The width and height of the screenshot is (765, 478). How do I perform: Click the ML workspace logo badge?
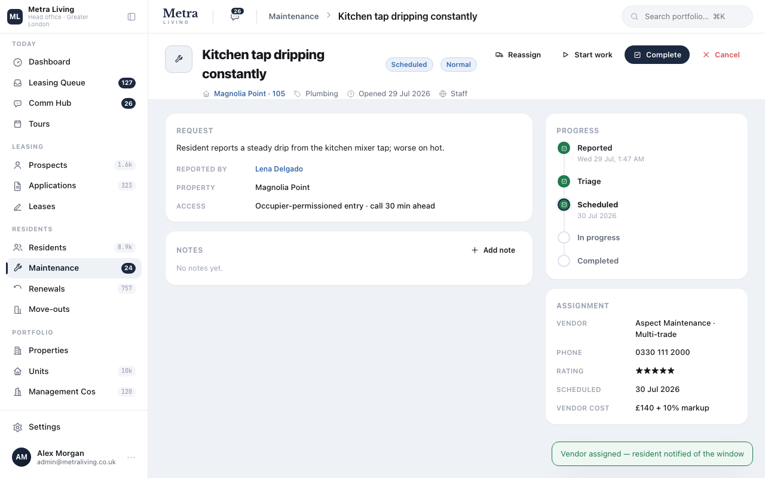(x=15, y=17)
